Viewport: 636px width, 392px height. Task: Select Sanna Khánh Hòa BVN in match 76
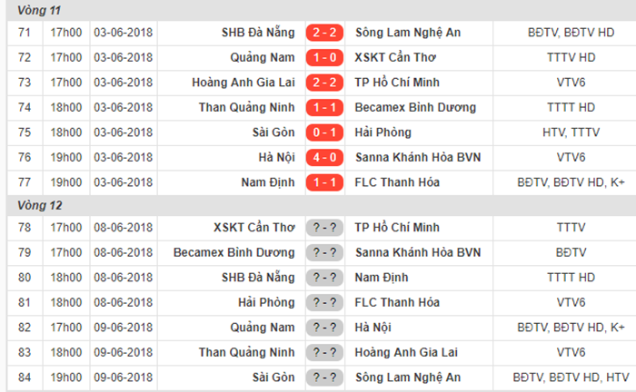418,158
